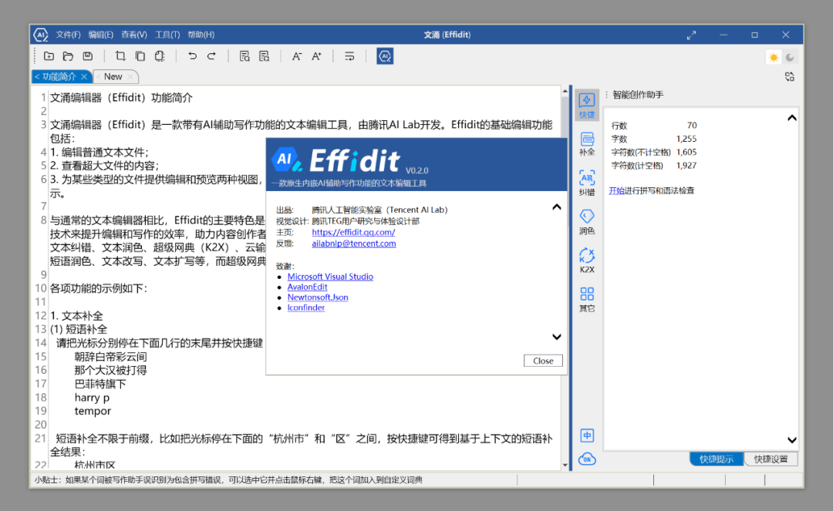Image resolution: width=833 pixels, height=511 pixels.
Task: Click 开始 to start spelling and grammar check
Action: pyautogui.click(x=617, y=190)
